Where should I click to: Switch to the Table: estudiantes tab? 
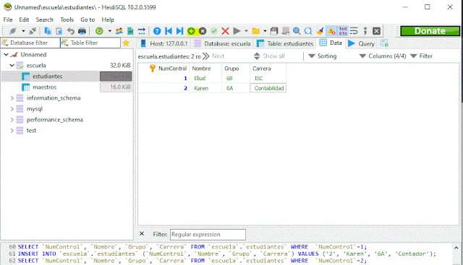point(285,43)
